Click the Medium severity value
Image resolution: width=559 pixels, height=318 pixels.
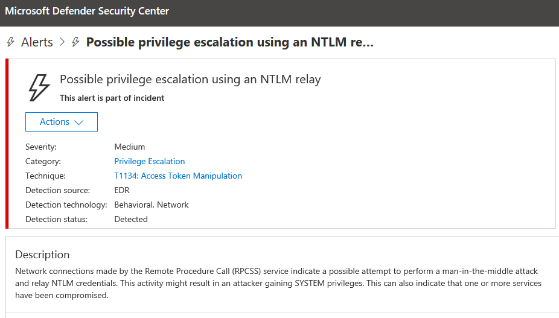pyautogui.click(x=130, y=147)
